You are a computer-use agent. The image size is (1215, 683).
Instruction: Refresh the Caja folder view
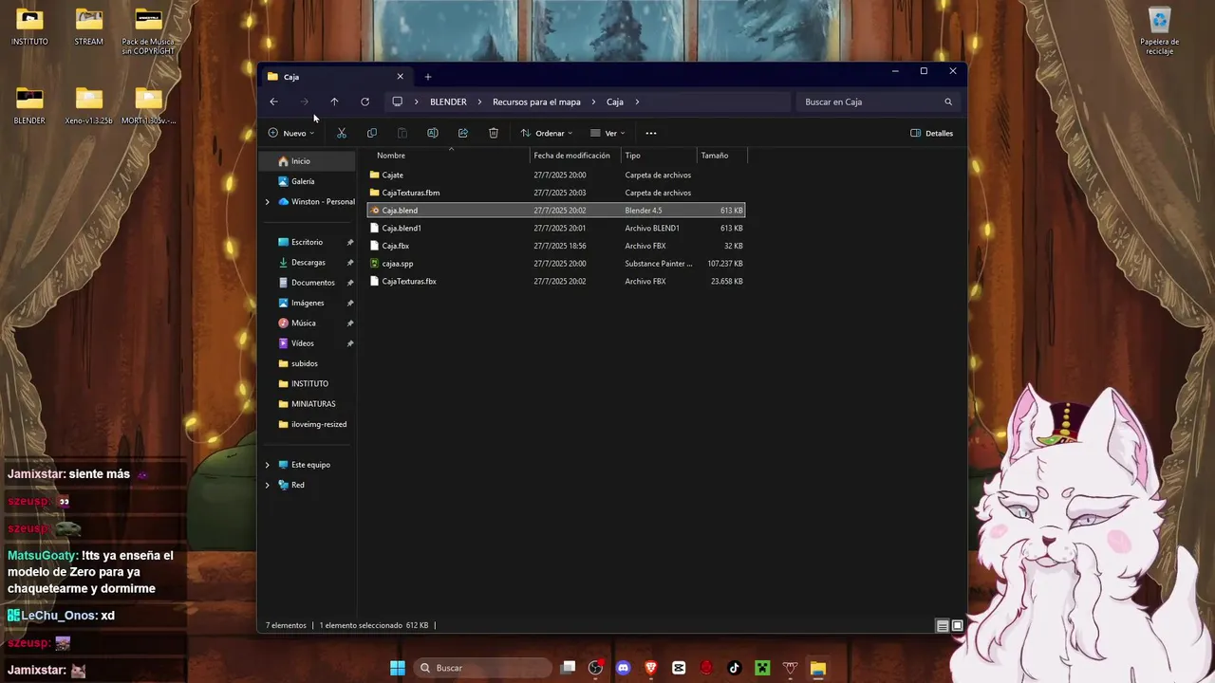point(364,102)
